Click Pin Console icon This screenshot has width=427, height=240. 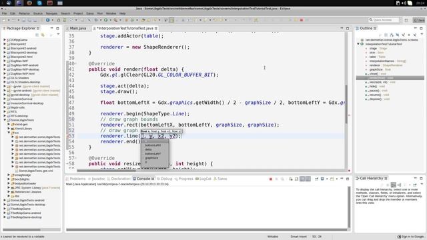click(x=316, y=179)
